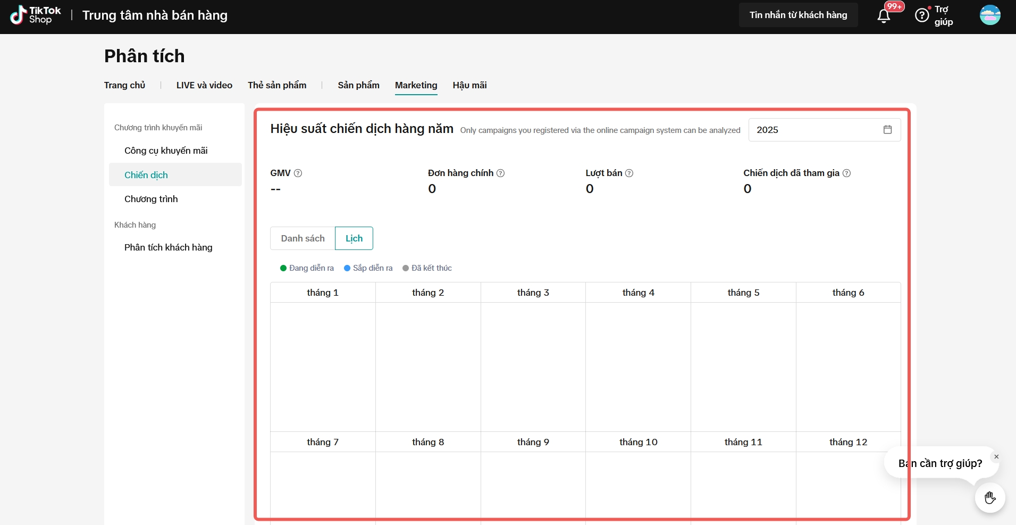The width and height of the screenshot is (1016, 525).
Task: Select Công cụ khuyến mãi in sidebar
Action: pos(166,151)
